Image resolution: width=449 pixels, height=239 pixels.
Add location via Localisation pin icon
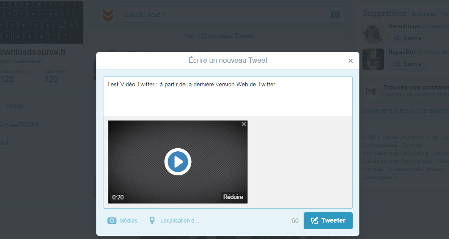[x=152, y=221]
